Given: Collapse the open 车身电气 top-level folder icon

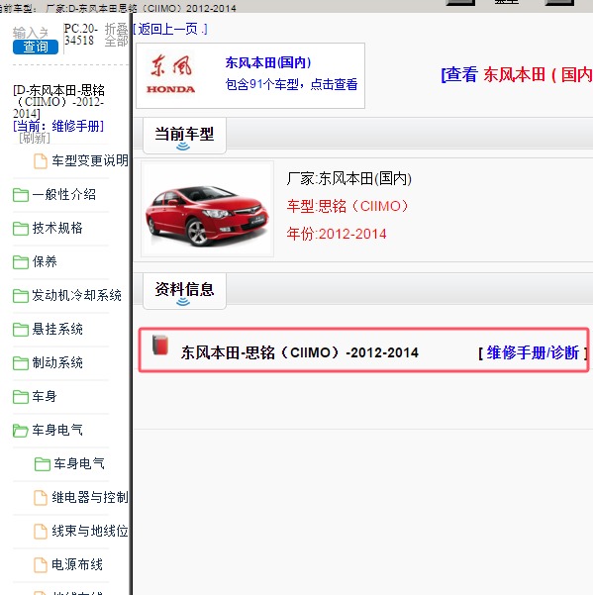Looking at the screenshot, I should (21, 431).
